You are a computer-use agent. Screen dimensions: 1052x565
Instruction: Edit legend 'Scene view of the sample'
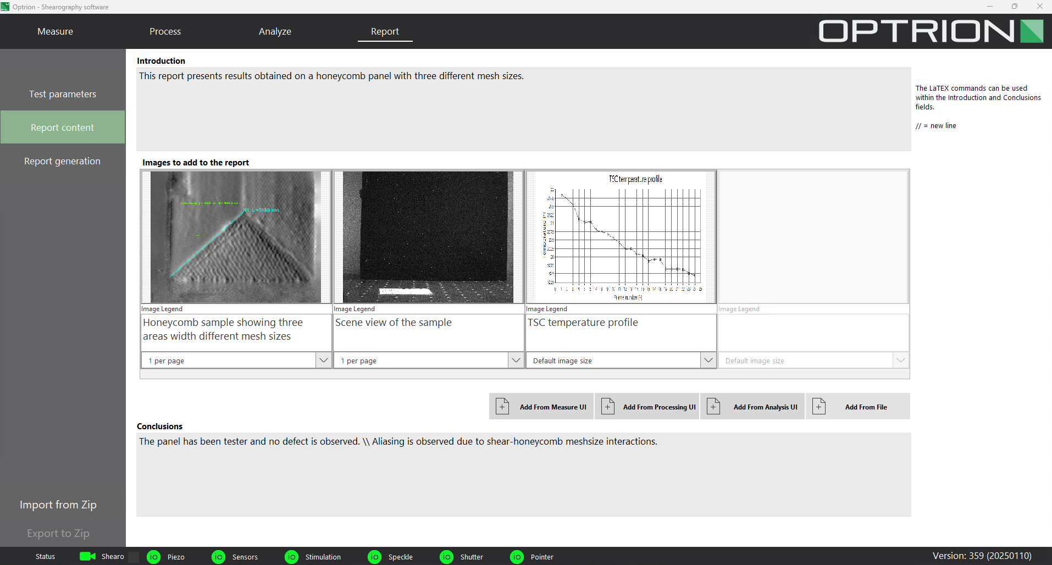tap(429, 333)
